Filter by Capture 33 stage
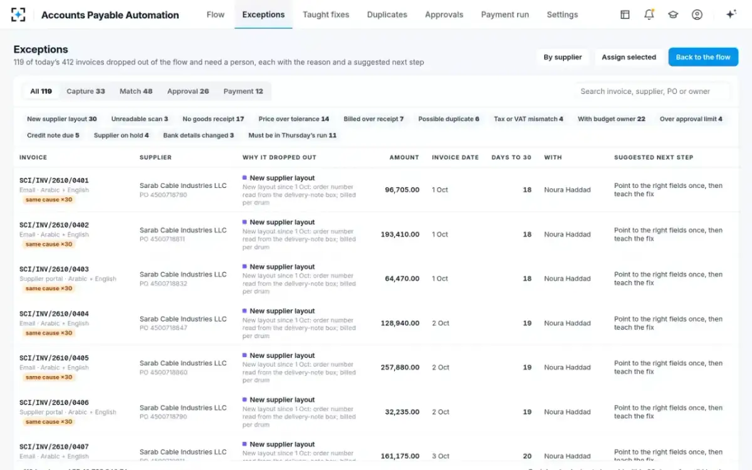 tap(86, 91)
